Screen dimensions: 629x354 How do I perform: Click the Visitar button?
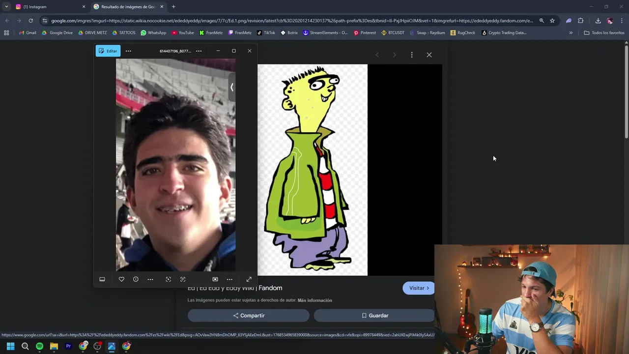coord(419,288)
